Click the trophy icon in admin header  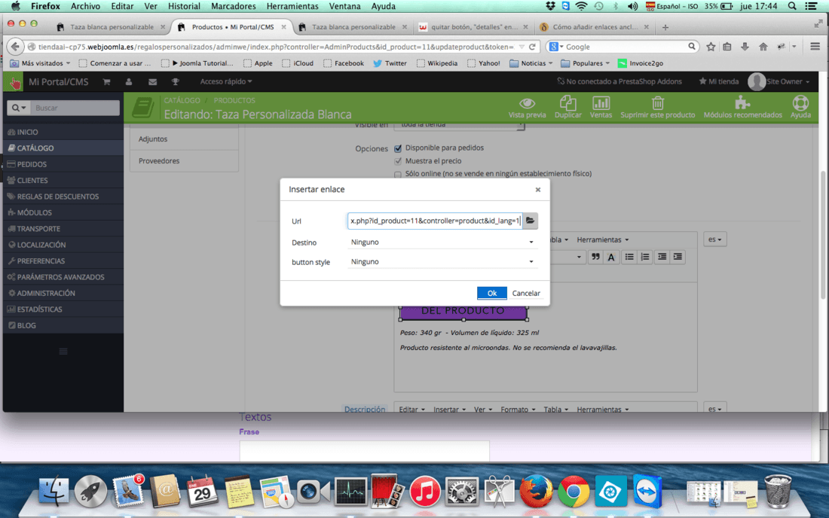coord(175,82)
